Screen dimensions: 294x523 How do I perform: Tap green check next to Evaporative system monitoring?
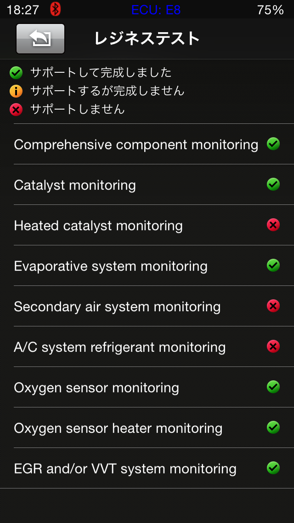point(273,266)
